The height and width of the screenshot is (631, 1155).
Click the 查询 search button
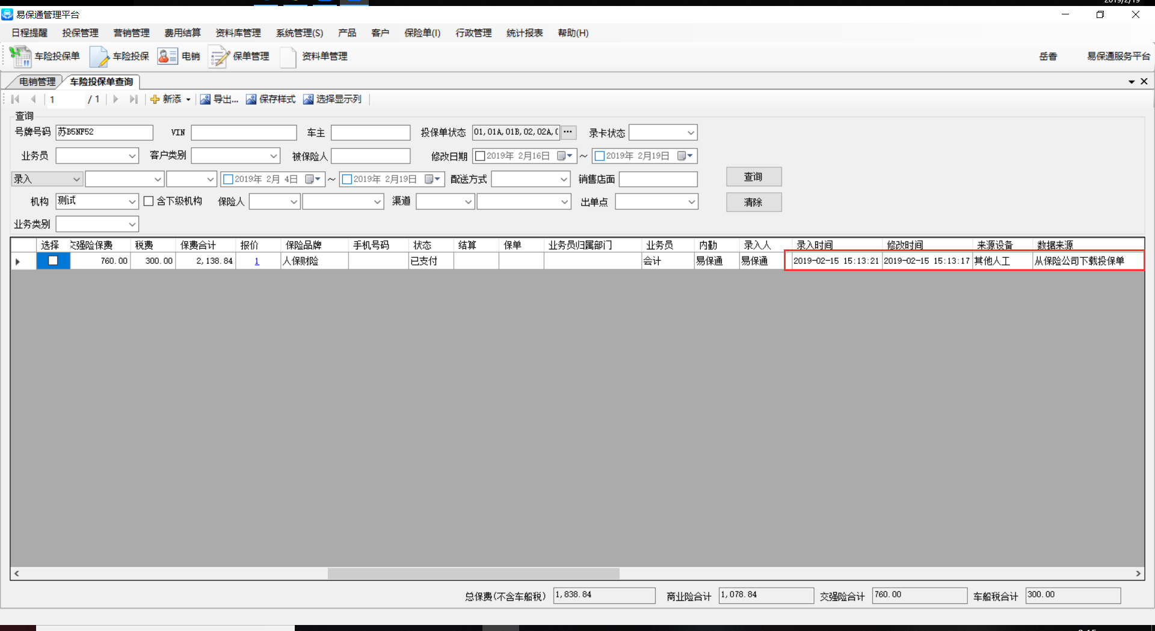click(x=753, y=177)
